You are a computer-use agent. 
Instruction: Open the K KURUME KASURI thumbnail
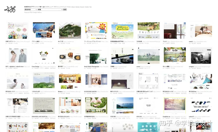(x=96, y=80)
